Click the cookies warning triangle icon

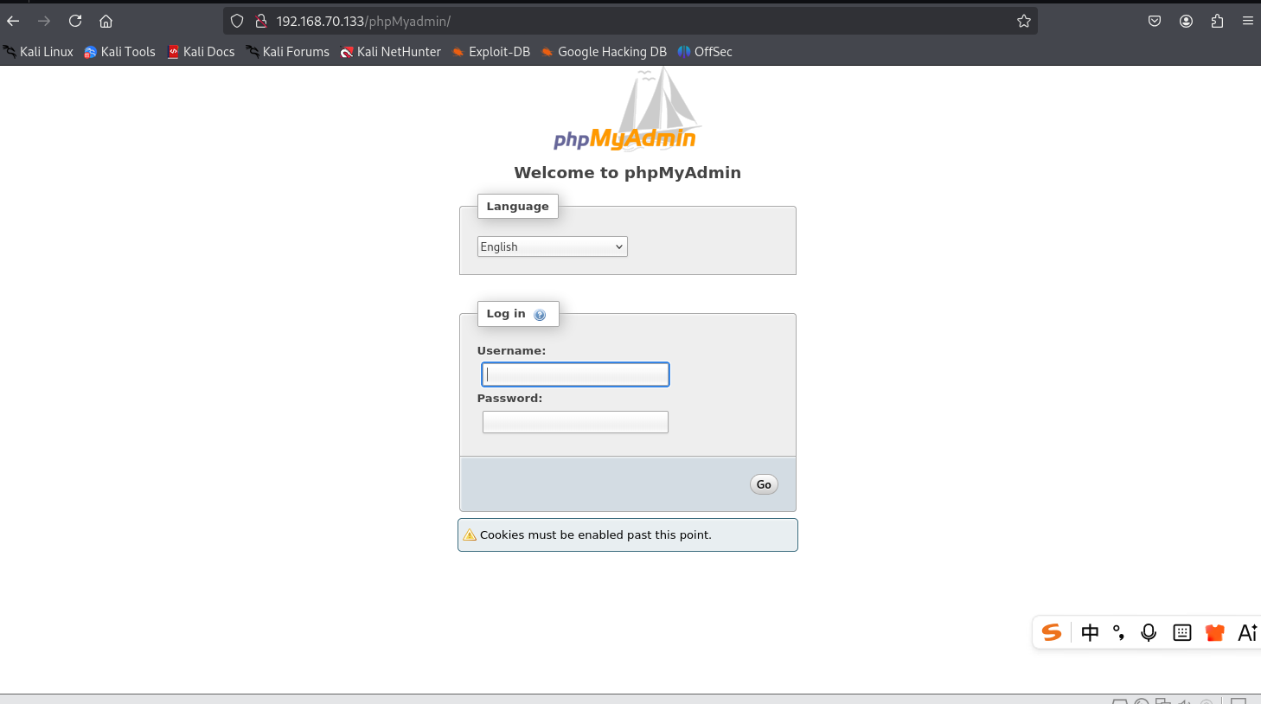click(470, 535)
